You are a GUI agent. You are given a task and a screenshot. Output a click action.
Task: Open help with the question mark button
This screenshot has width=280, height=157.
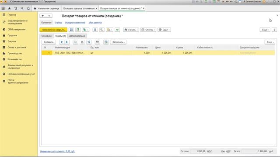274,30
